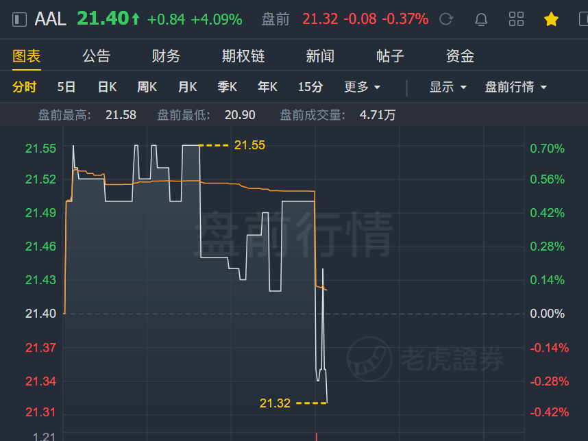Viewport: 588px width, 441px height.
Task: Toggle the right-edge panel icon
Action: point(583,19)
